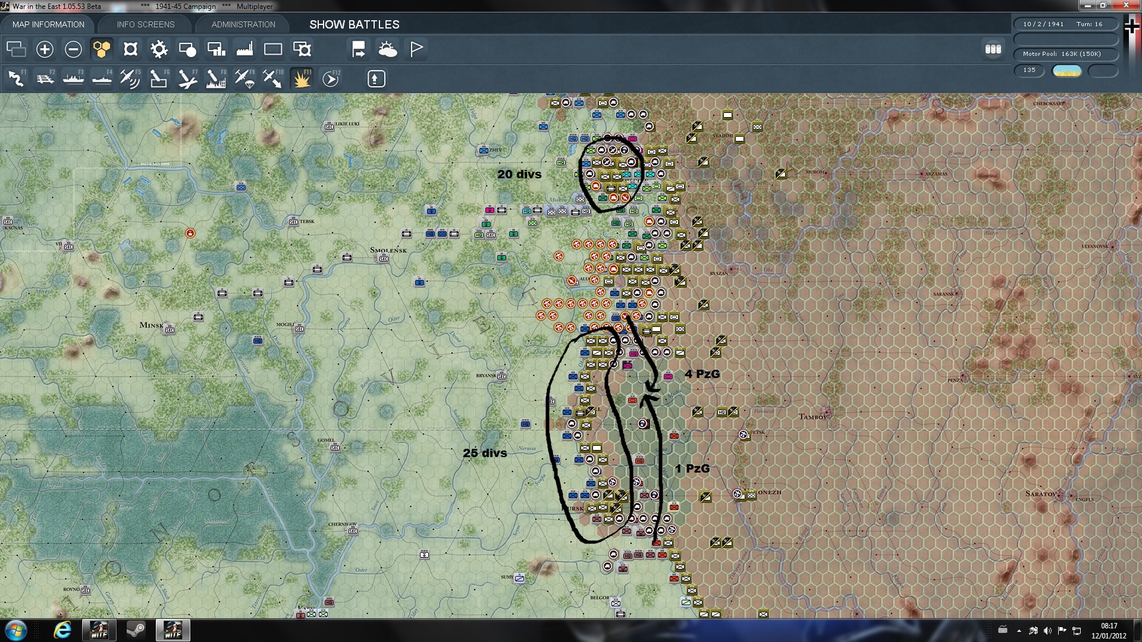Open the system tray volume icon
1142x642 pixels.
(x=1047, y=631)
